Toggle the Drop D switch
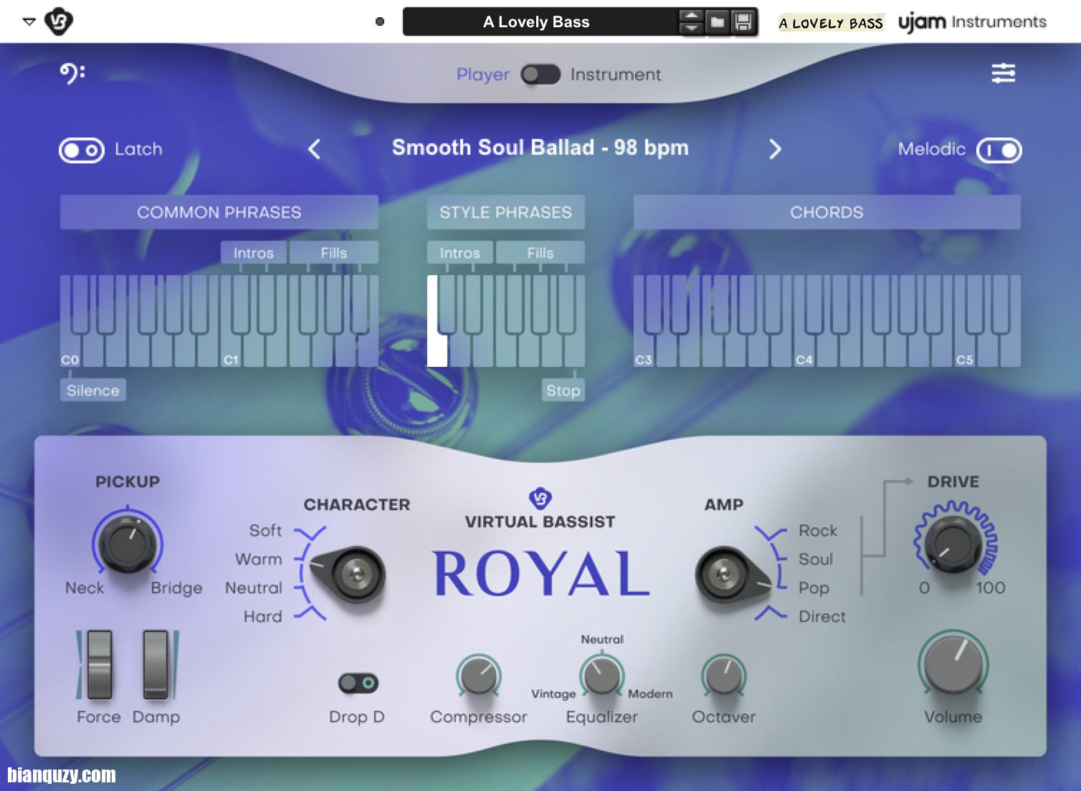 [x=358, y=684]
